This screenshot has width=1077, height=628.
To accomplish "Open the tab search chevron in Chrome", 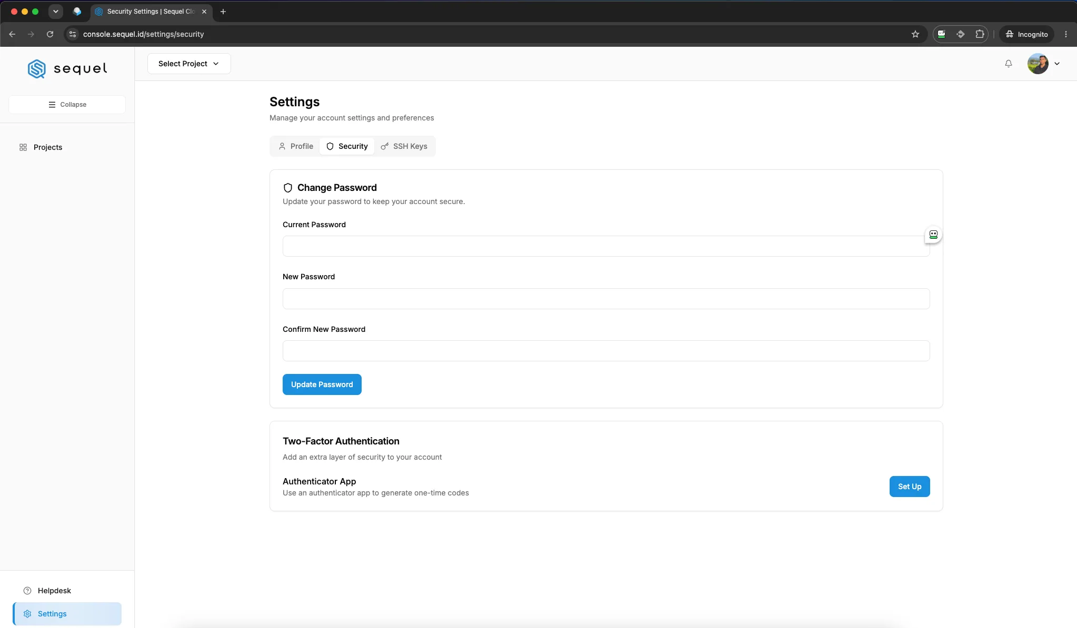I will 56,11.
